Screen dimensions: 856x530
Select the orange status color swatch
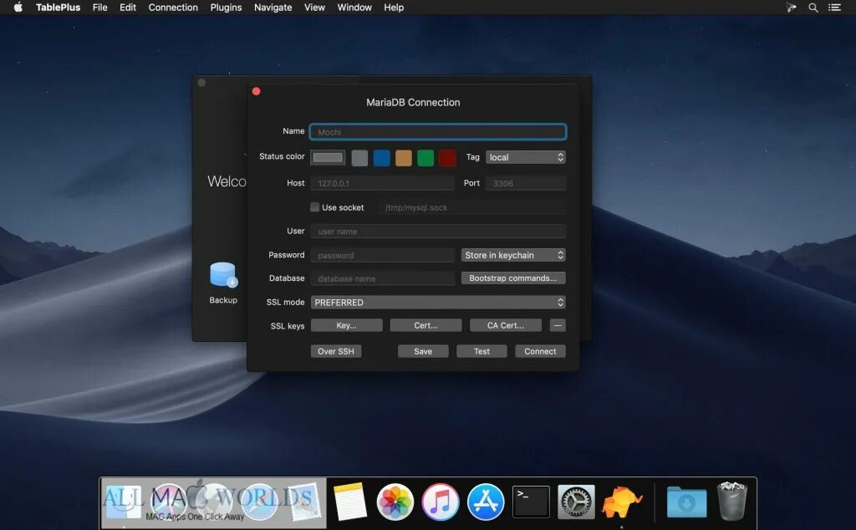[404, 158]
